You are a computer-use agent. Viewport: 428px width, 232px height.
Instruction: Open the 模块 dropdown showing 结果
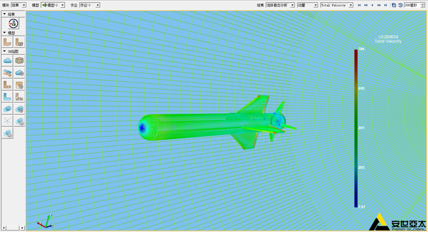click(19, 5)
